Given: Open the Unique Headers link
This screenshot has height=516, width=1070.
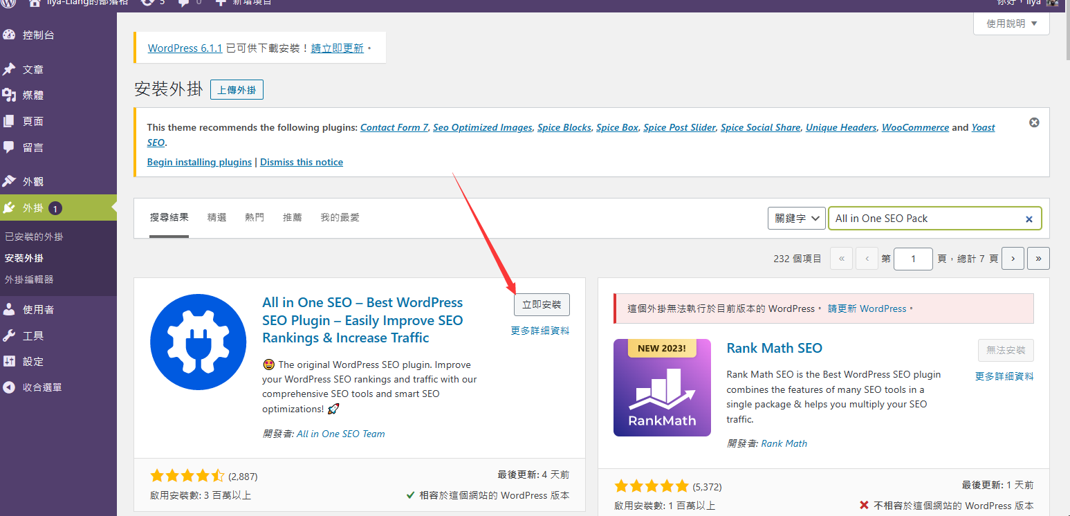Looking at the screenshot, I should [x=841, y=127].
